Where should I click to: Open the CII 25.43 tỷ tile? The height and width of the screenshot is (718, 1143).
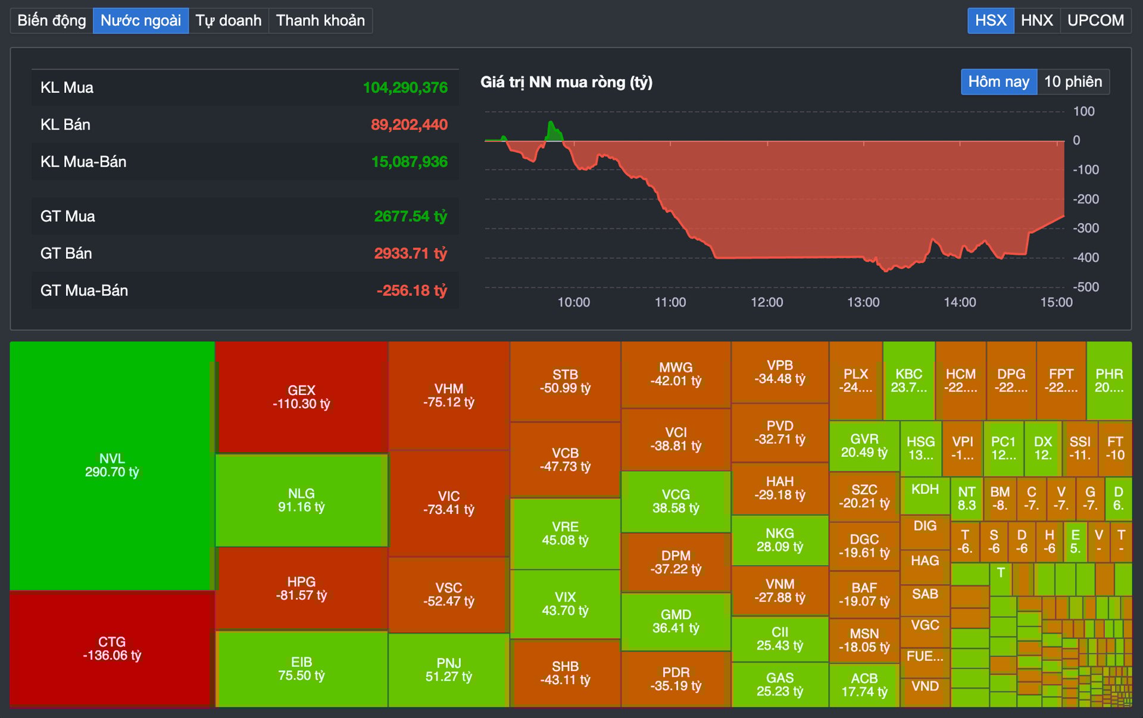coord(780,639)
